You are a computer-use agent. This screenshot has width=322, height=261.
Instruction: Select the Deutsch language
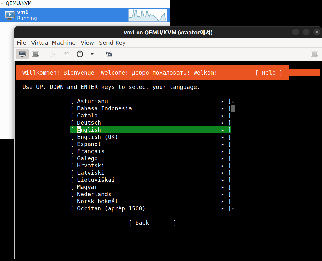pyautogui.click(x=151, y=123)
